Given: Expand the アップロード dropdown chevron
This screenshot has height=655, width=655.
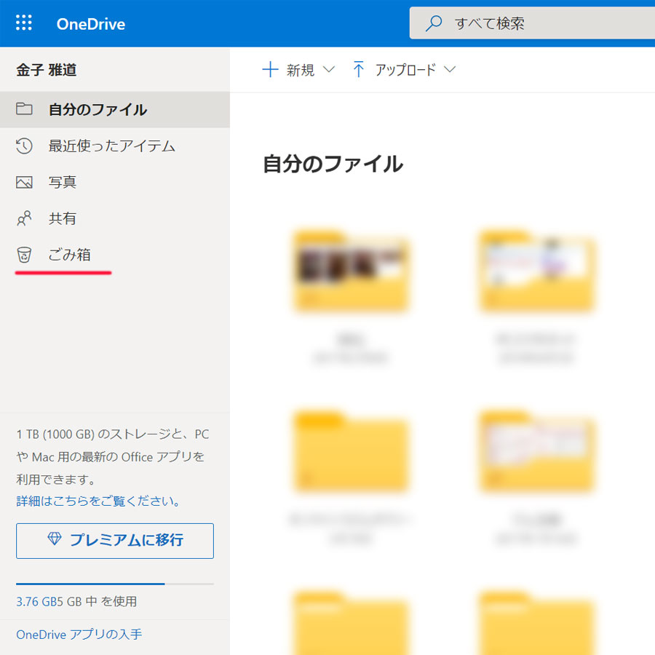Looking at the screenshot, I should pos(450,69).
